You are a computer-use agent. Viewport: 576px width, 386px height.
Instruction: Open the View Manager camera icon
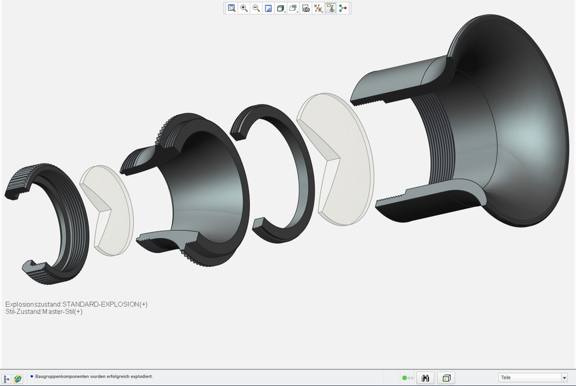(x=306, y=8)
